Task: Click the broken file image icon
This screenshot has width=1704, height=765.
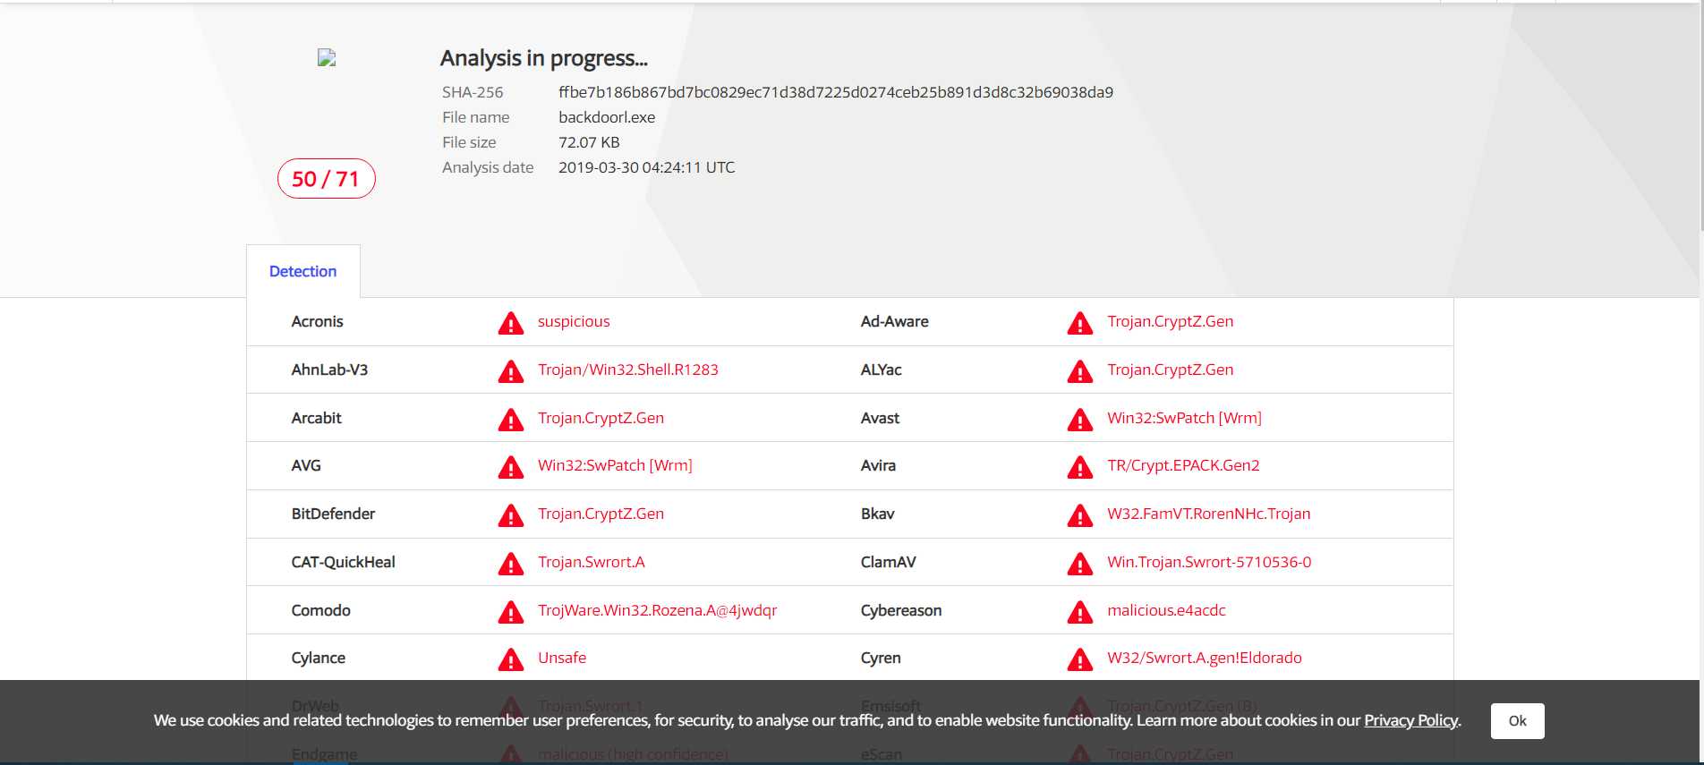Action: pos(327,57)
